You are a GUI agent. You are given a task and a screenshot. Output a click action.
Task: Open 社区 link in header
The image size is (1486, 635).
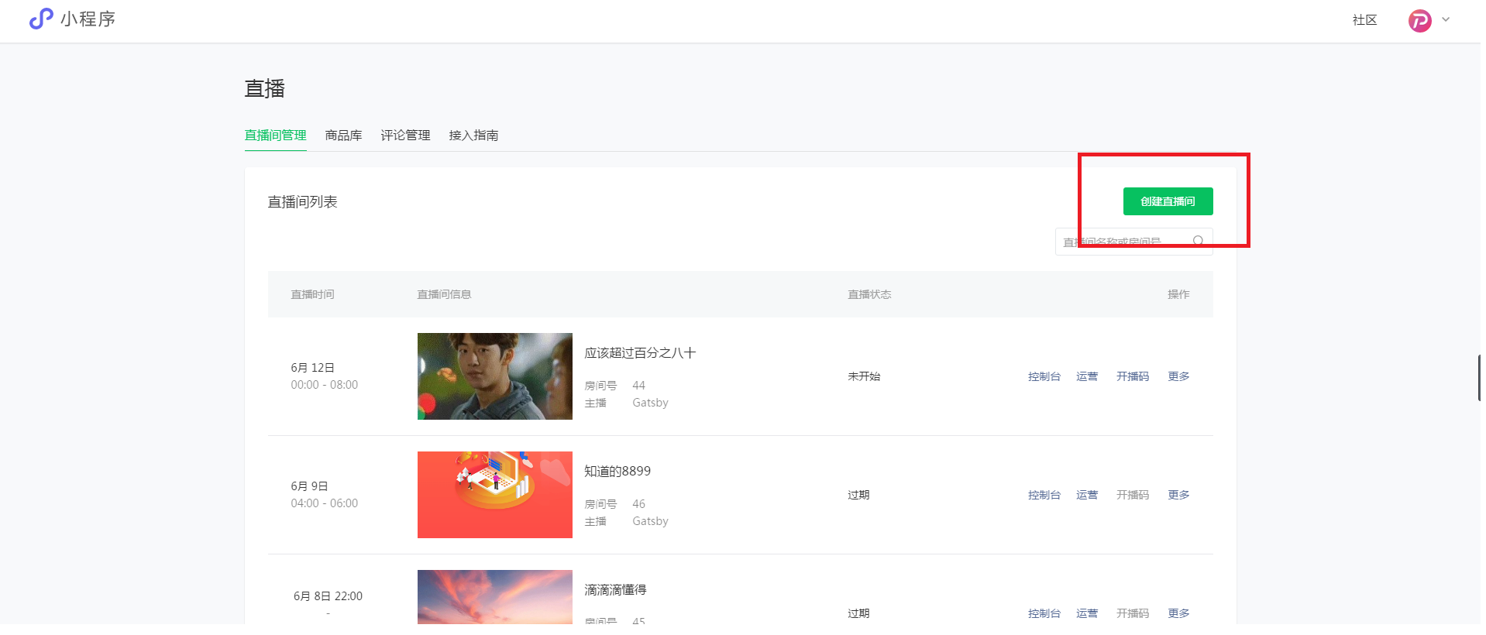click(x=1364, y=20)
